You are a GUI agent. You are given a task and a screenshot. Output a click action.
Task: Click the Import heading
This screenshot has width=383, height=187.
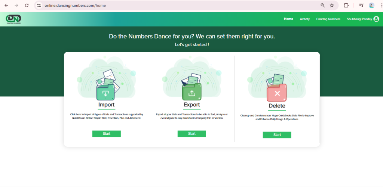point(106,105)
